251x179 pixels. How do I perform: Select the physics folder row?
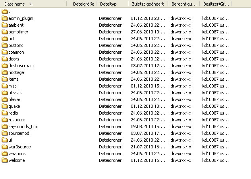point(15,93)
